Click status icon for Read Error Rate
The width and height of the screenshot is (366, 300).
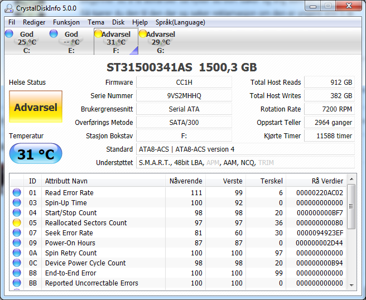17,192
